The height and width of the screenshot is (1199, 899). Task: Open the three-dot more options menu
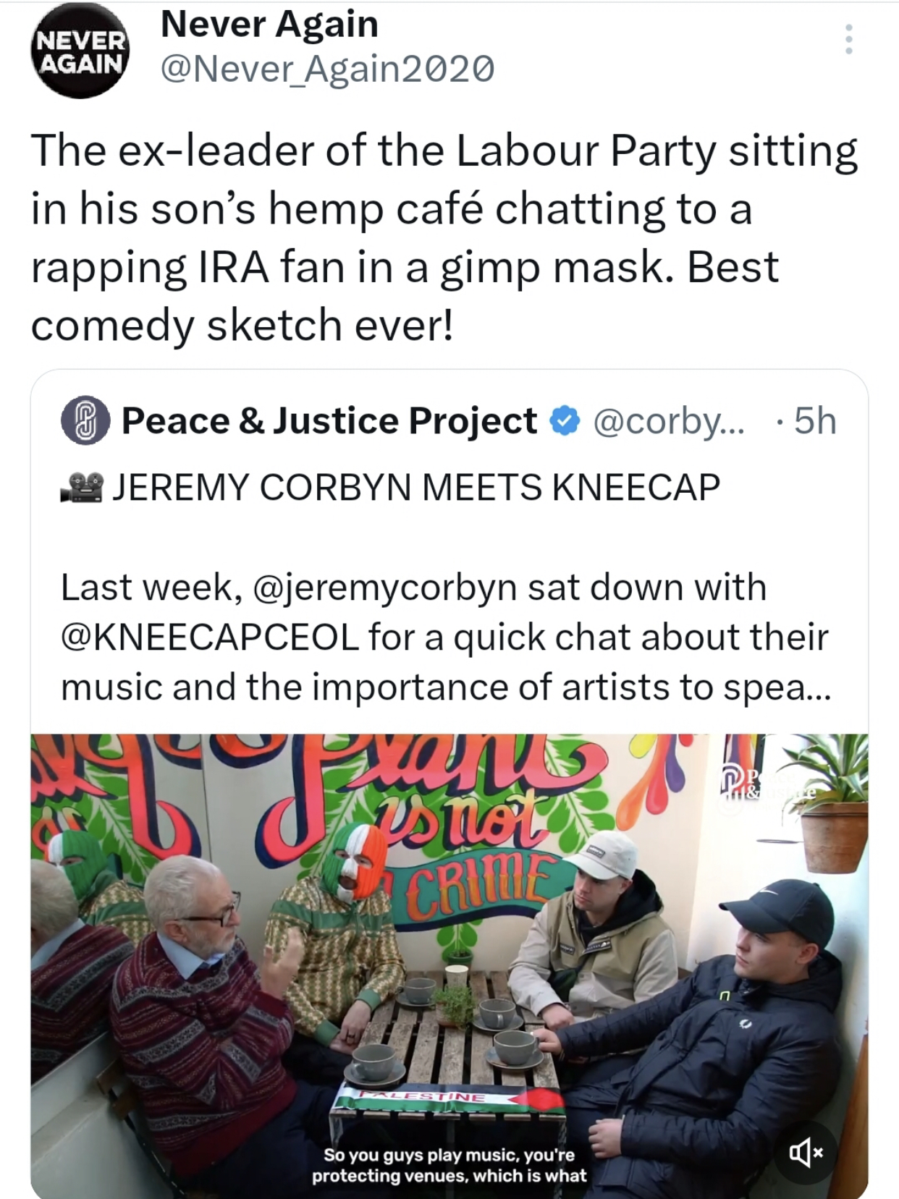(x=848, y=39)
